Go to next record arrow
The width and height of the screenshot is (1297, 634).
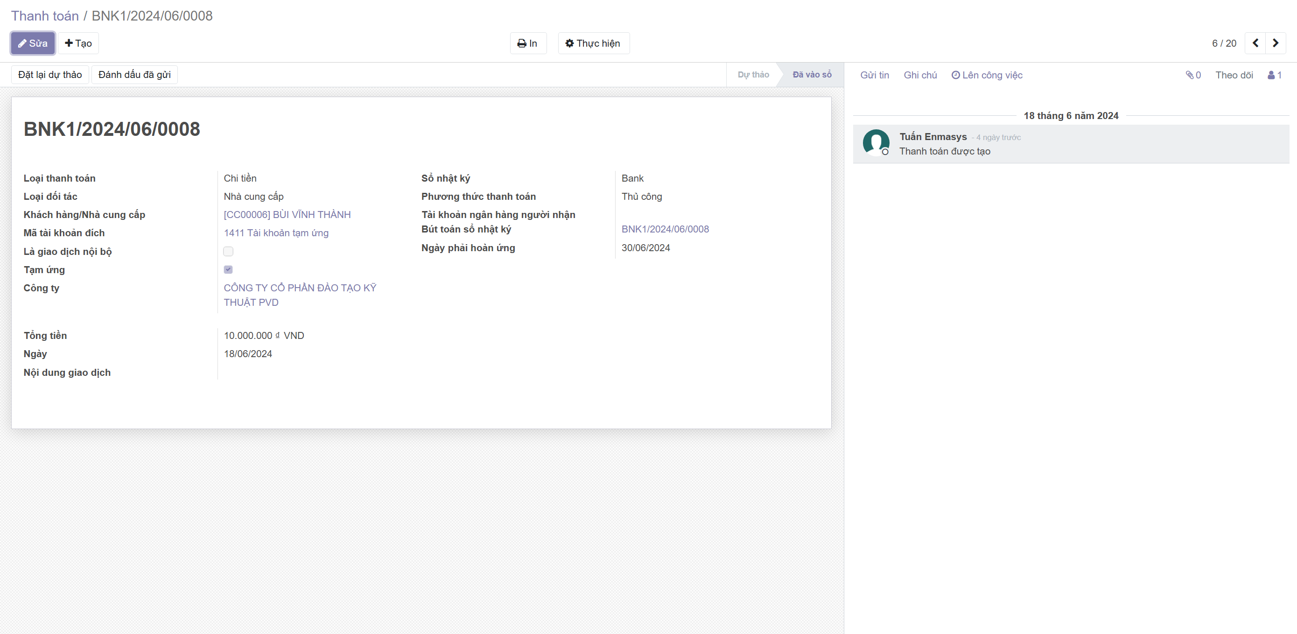point(1276,43)
